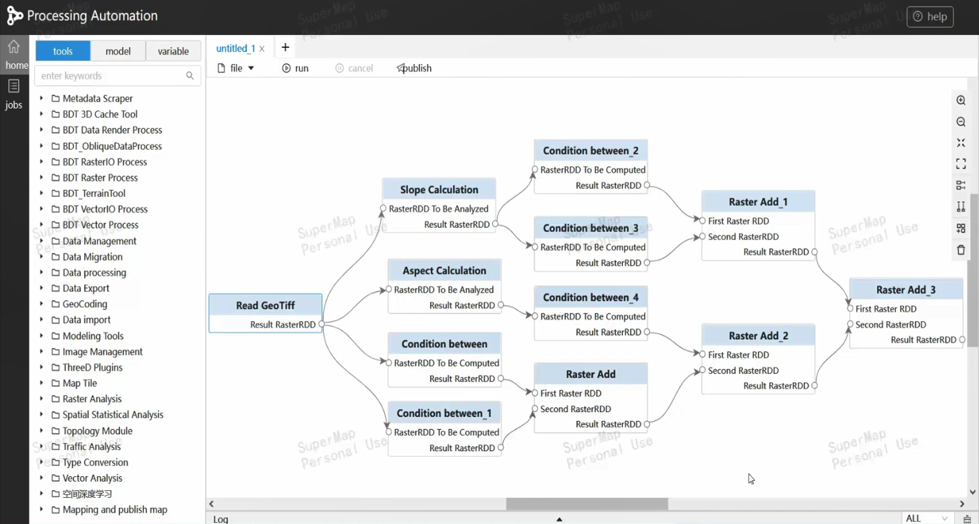Open the ALL log filter dropdown
Viewport: 979px width, 524px height.
[928, 519]
